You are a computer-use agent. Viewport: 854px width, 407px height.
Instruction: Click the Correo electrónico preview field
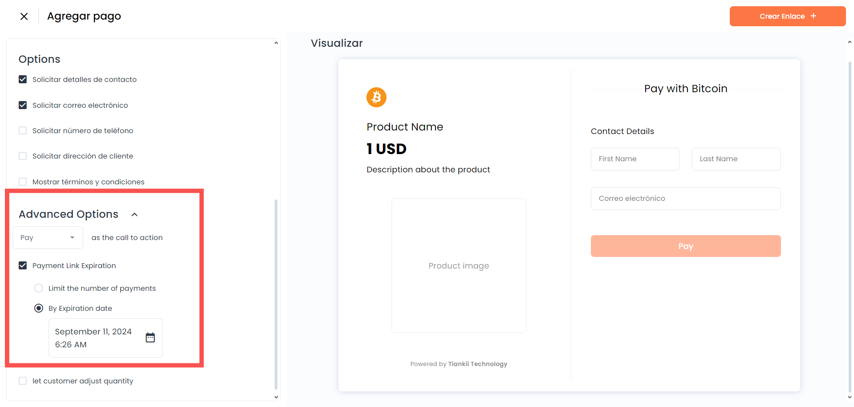[686, 199]
